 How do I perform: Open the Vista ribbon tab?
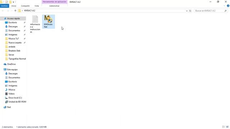coord(37,6)
